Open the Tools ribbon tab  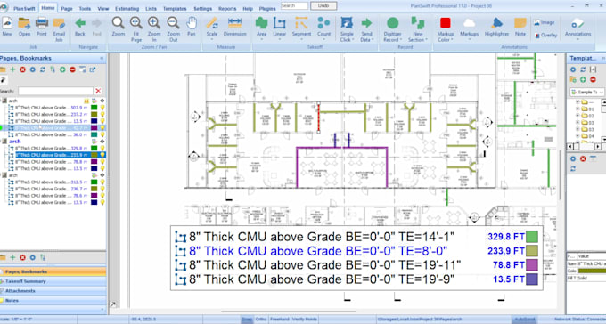[x=85, y=9]
